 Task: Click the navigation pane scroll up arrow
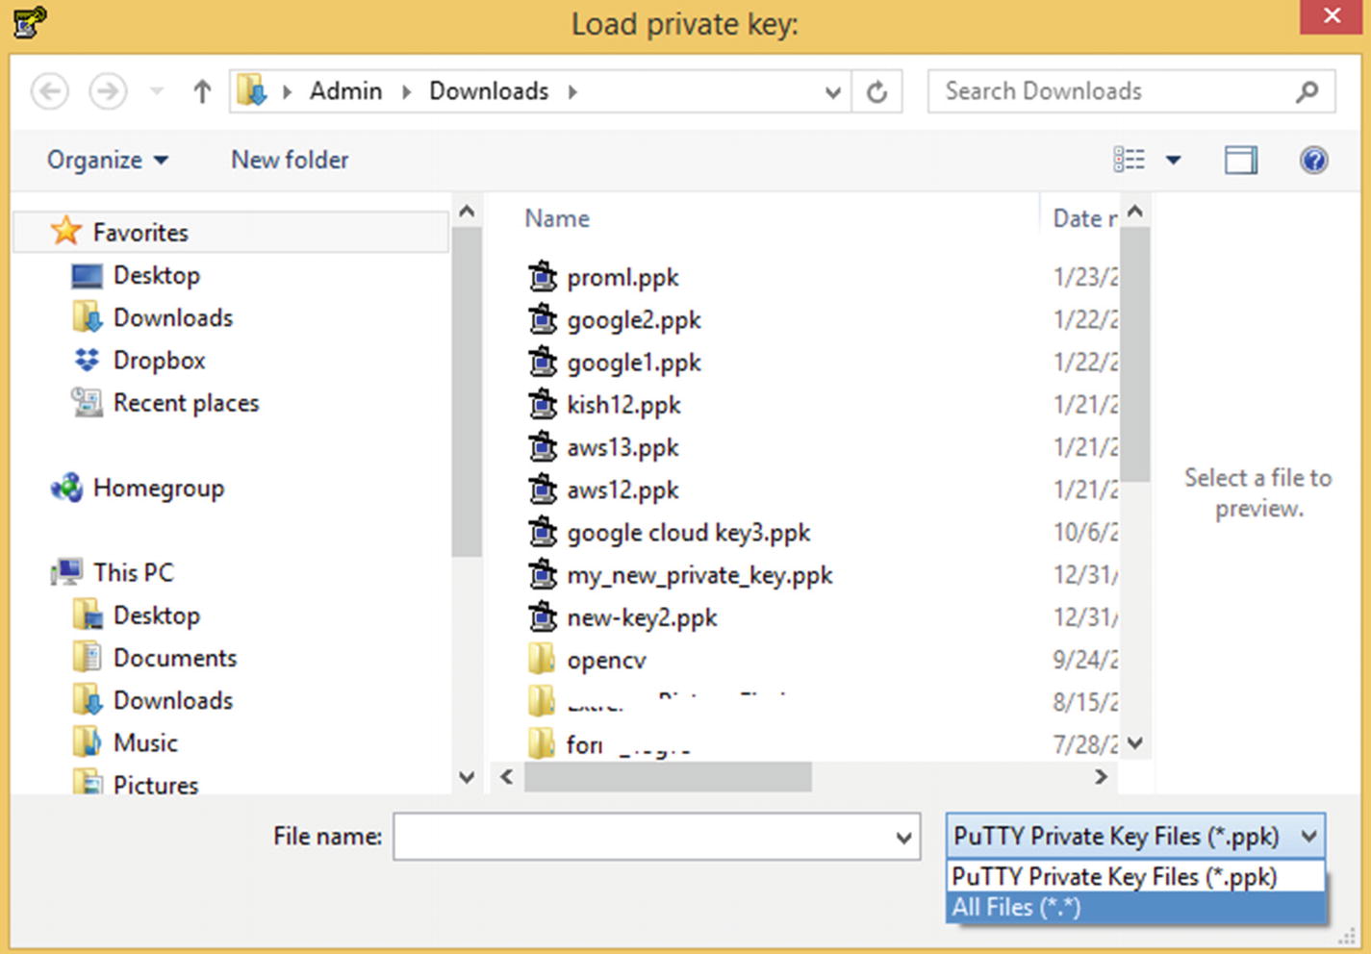[467, 211]
